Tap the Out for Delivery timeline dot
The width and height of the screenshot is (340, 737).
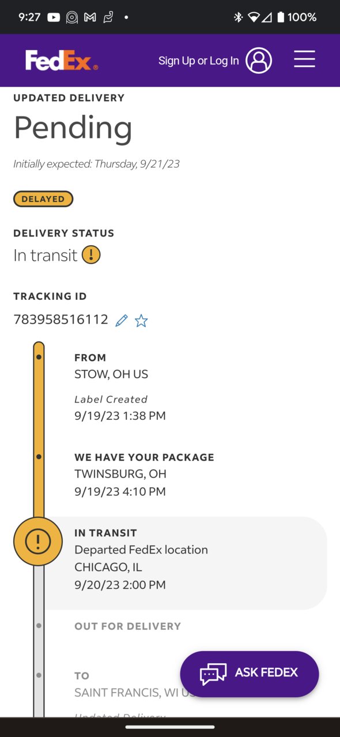pos(39,626)
